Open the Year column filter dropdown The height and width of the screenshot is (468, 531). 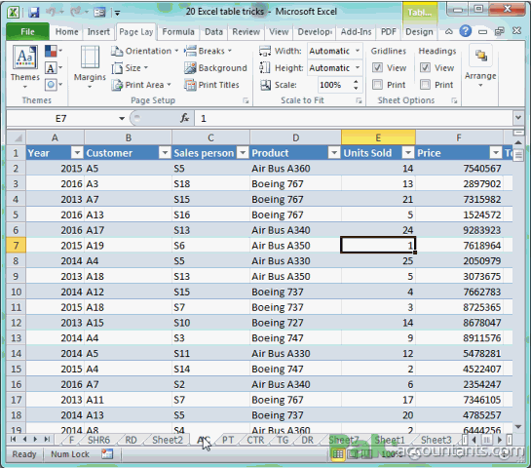tap(77, 153)
